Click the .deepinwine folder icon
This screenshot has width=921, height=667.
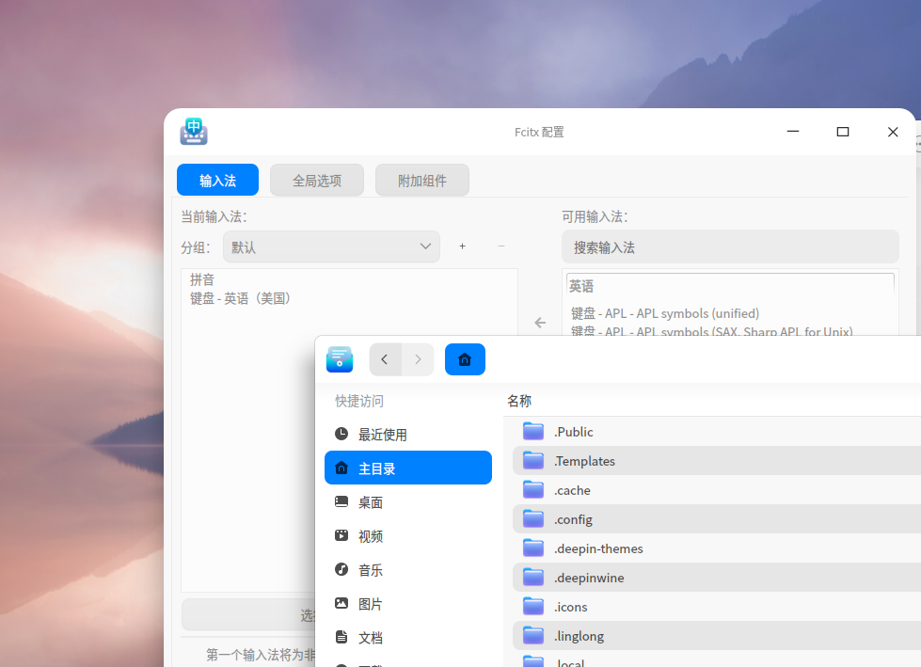(x=533, y=578)
